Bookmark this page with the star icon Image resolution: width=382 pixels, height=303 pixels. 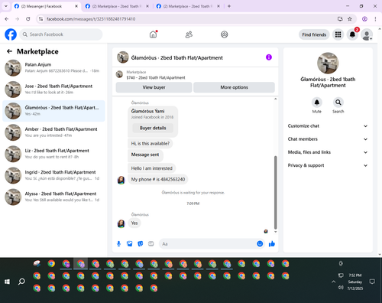point(350,19)
